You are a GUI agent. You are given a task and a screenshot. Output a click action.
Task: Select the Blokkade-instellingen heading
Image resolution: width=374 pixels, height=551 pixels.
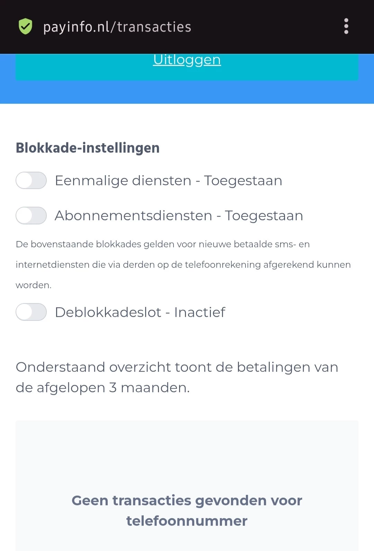88,148
